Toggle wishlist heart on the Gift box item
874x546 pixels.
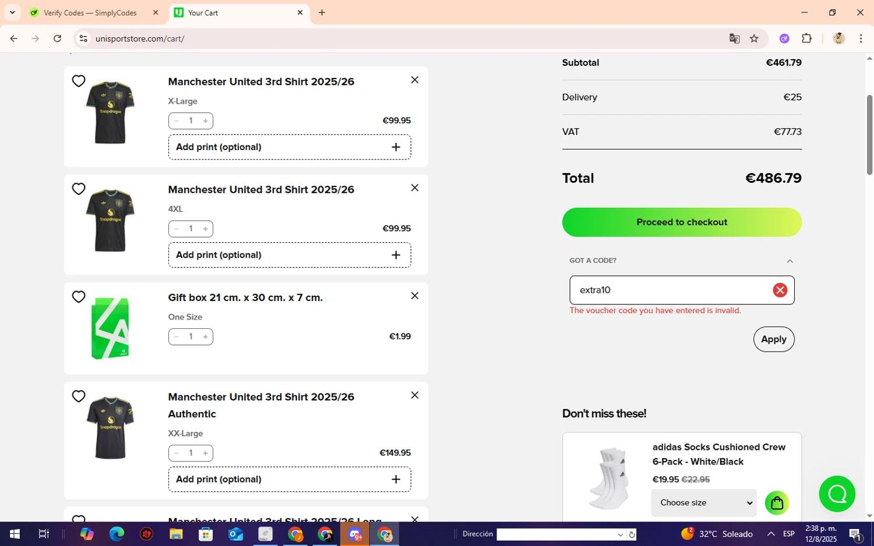click(x=79, y=297)
